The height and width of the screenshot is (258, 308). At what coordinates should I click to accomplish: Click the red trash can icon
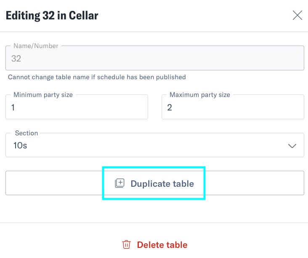pyautogui.click(x=126, y=245)
